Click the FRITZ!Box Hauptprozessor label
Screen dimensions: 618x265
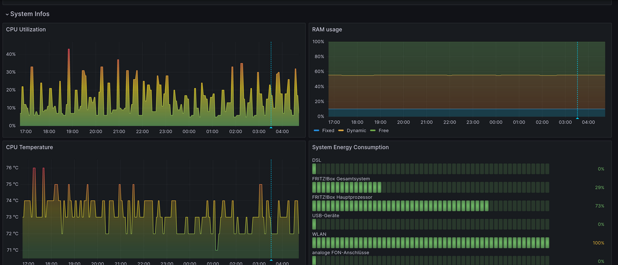tap(342, 197)
